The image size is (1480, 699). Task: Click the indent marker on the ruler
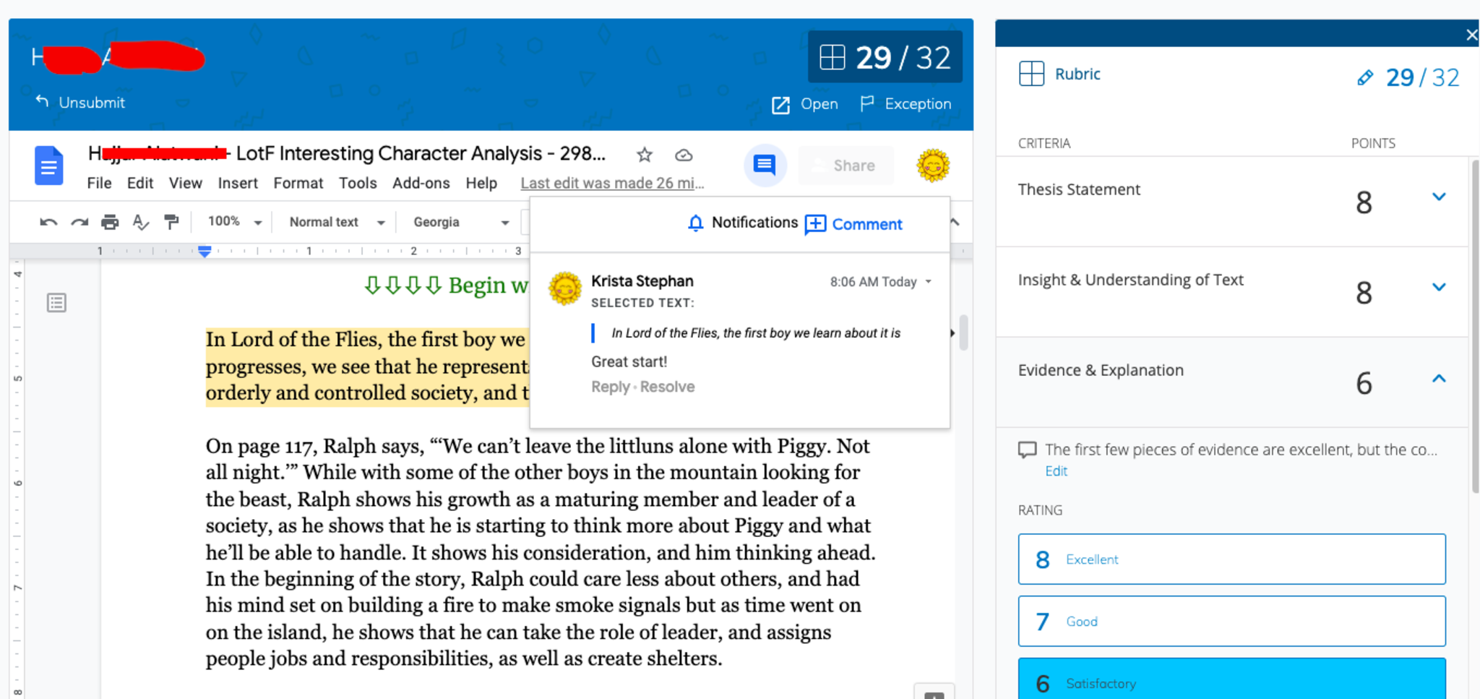205,251
